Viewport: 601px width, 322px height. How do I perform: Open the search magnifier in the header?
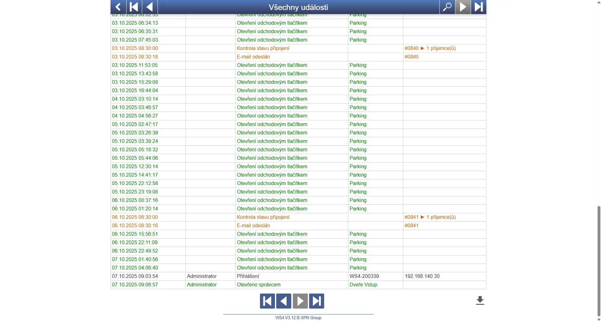click(447, 7)
